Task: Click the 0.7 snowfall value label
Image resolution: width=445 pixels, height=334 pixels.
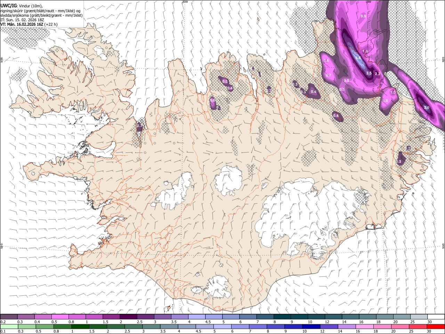Action: [329, 75]
